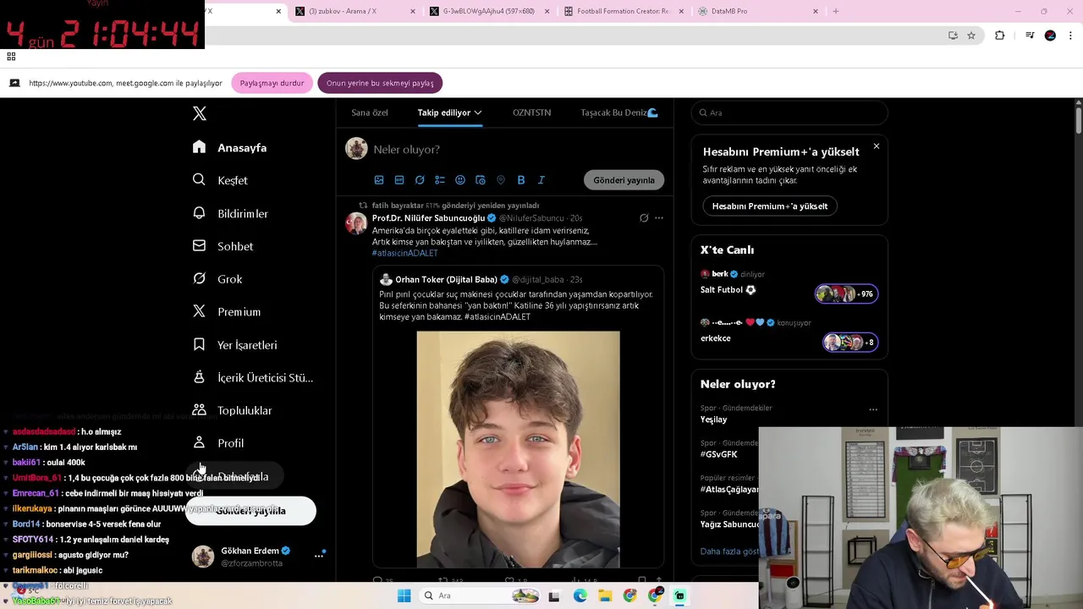
Task: Open the Yeşilay trend options menu
Action: click(x=872, y=409)
